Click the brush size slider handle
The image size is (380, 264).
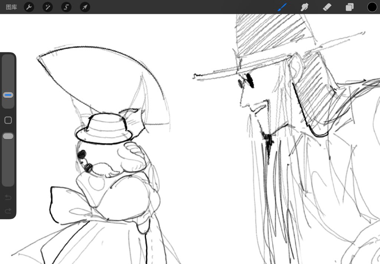(8, 95)
